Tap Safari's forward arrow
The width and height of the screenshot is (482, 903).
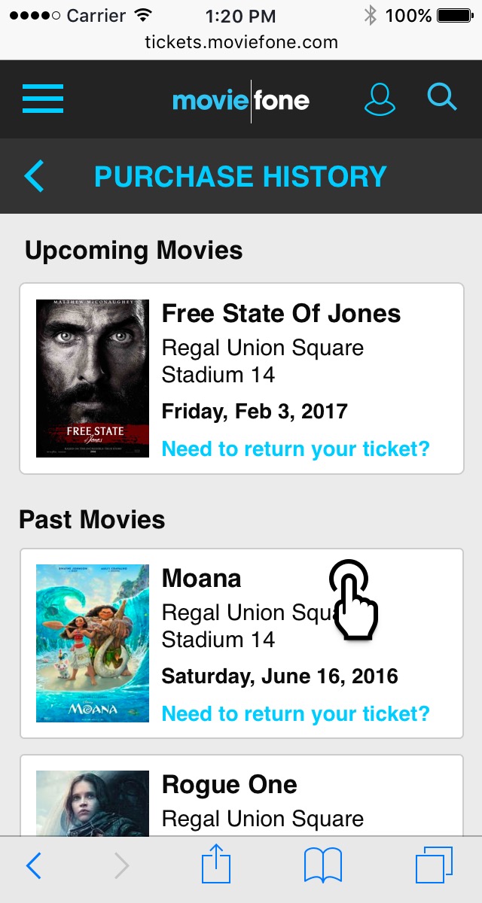pyautogui.click(x=121, y=867)
